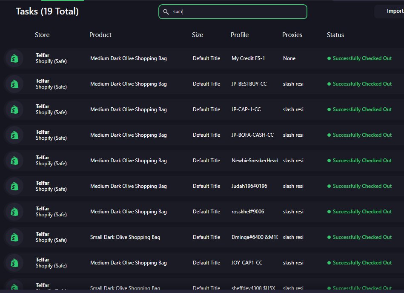
Task: Select profile cell JP-BOFA-CASH-CC
Action: (x=252, y=135)
